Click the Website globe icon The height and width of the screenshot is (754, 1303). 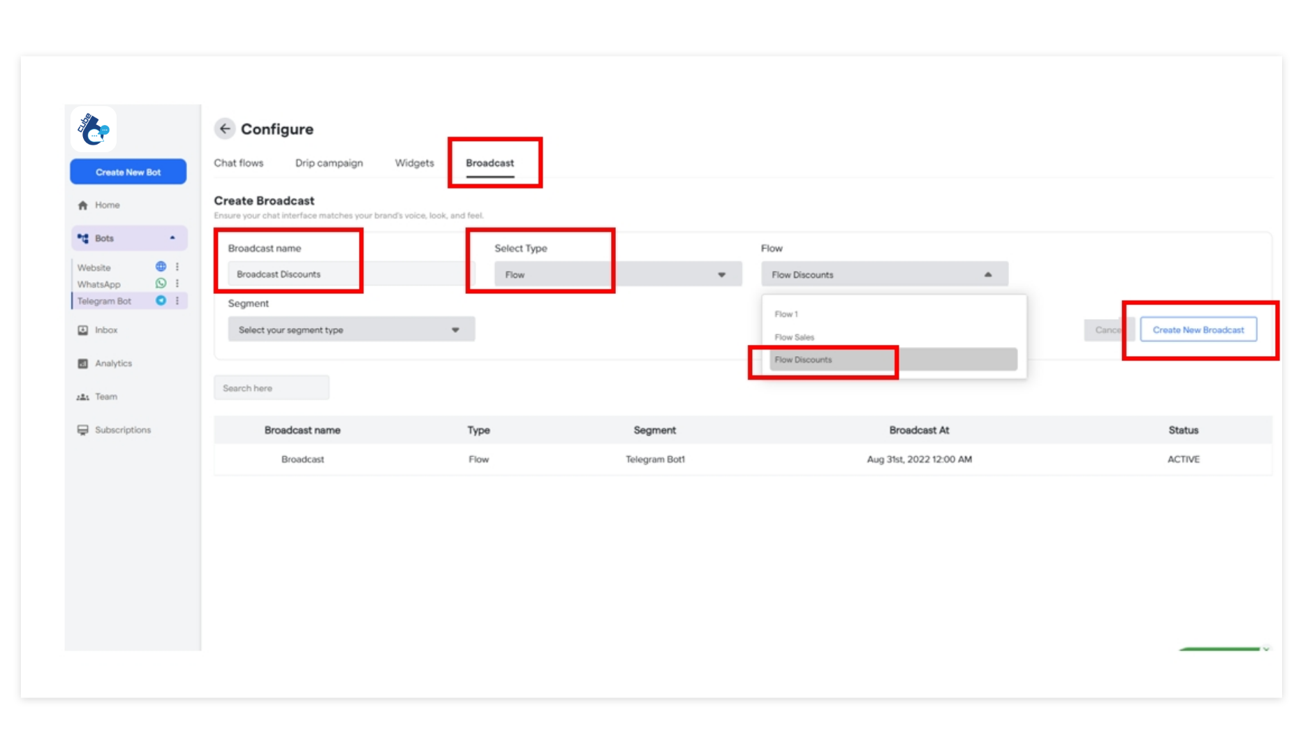click(x=161, y=267)
